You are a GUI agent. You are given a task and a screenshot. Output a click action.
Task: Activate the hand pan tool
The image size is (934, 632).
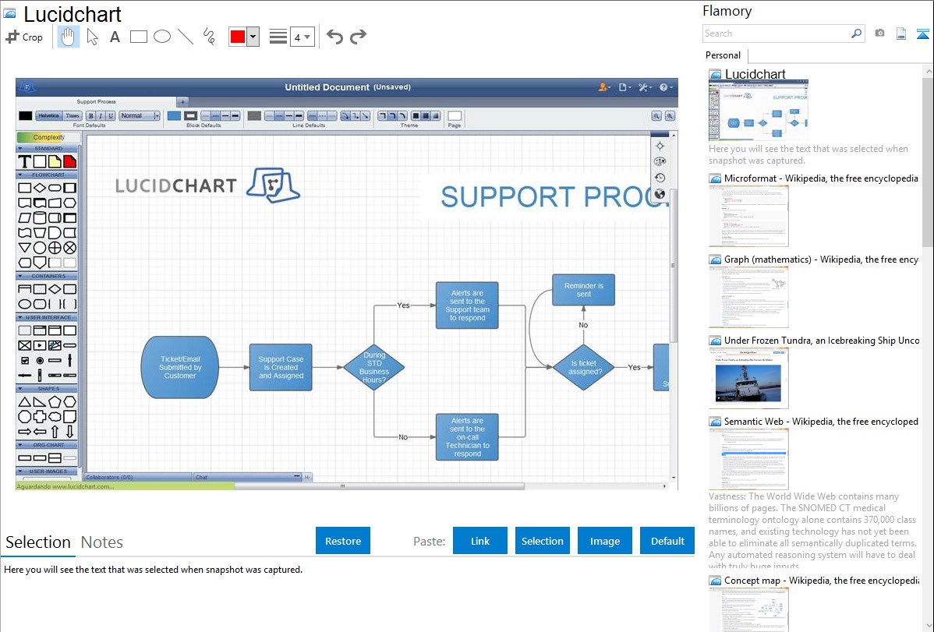[x=68, y=37]
